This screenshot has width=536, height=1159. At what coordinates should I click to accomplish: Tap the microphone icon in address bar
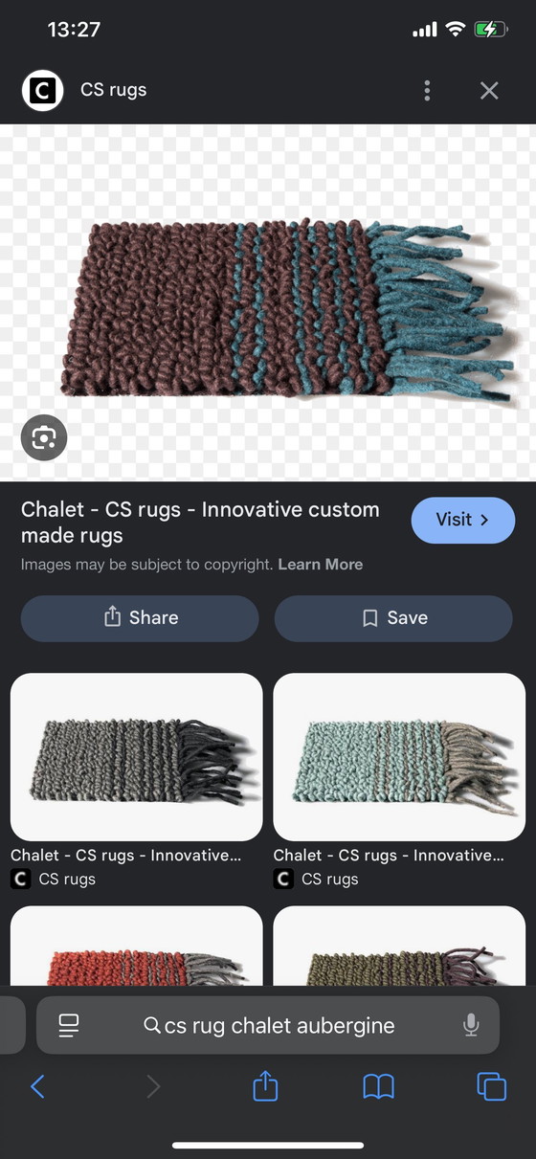[x=471, y=1025]
